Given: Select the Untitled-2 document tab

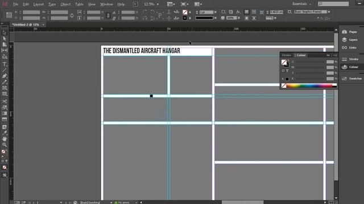Looking at the screenshot, I should coord(26,24).
